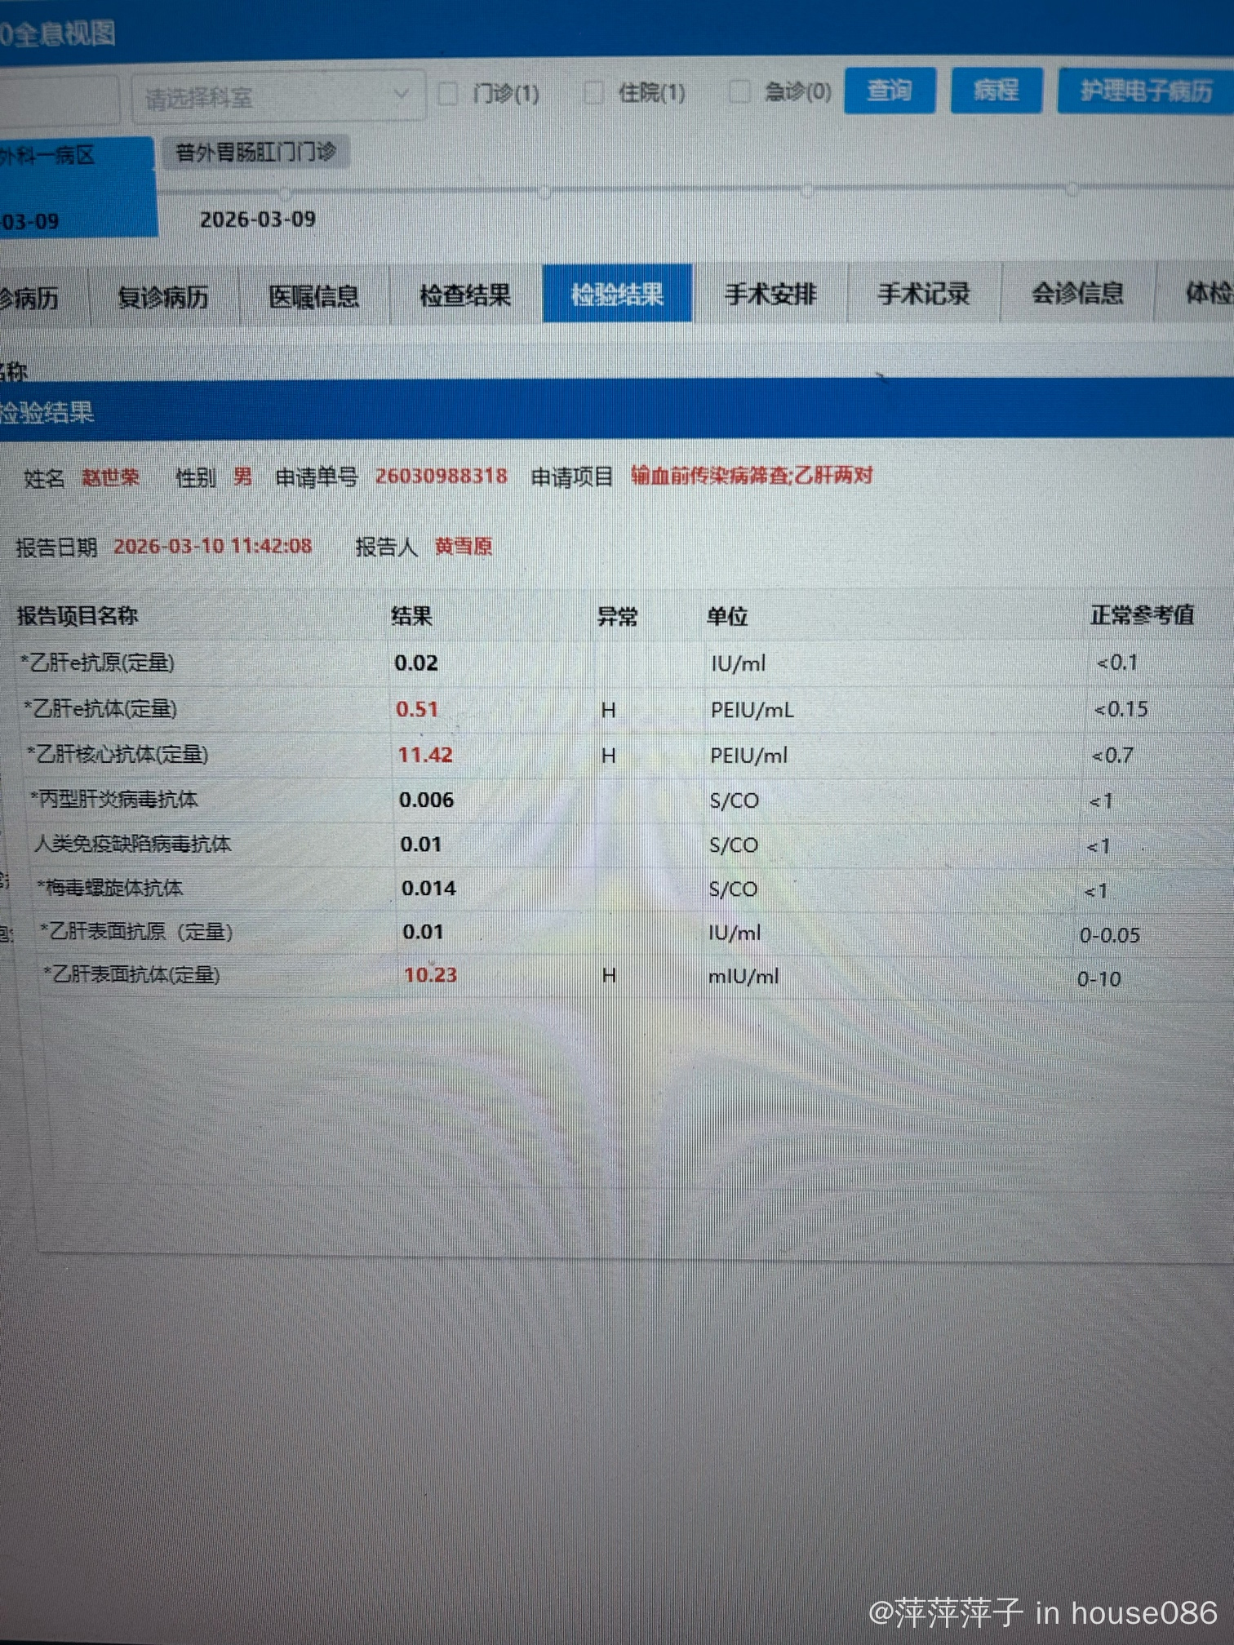Enable the 急诊(0) checkbox

739,91
